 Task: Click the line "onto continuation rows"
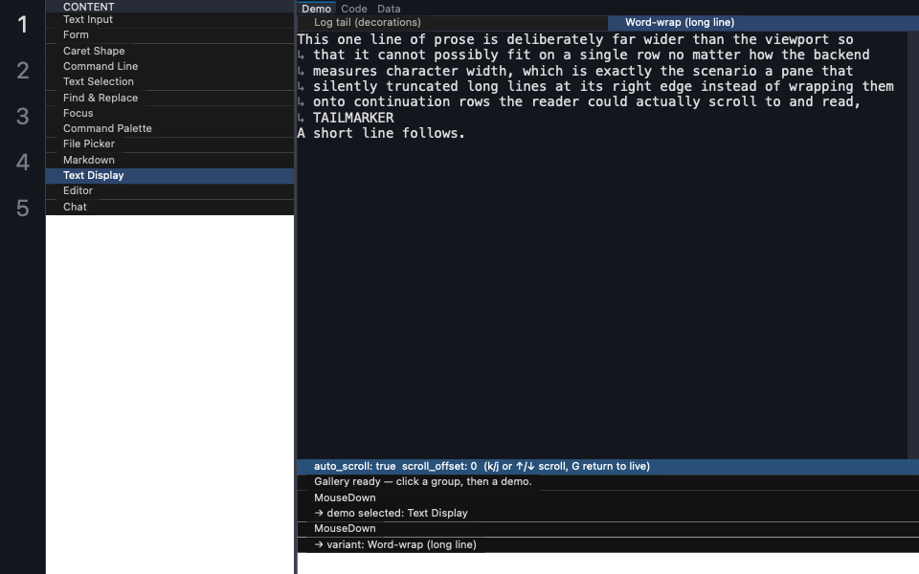click(579, 102)
